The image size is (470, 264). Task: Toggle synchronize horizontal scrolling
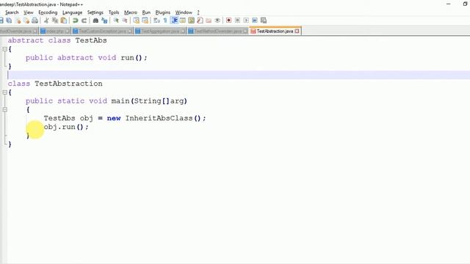(145, 21)
